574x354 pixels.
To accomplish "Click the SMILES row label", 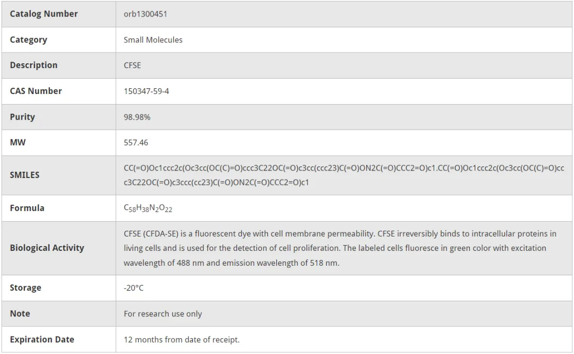I will 24,175.
